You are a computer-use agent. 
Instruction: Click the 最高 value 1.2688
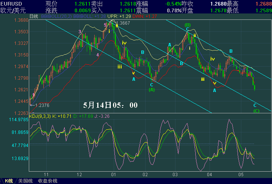(x=264, y=4)
